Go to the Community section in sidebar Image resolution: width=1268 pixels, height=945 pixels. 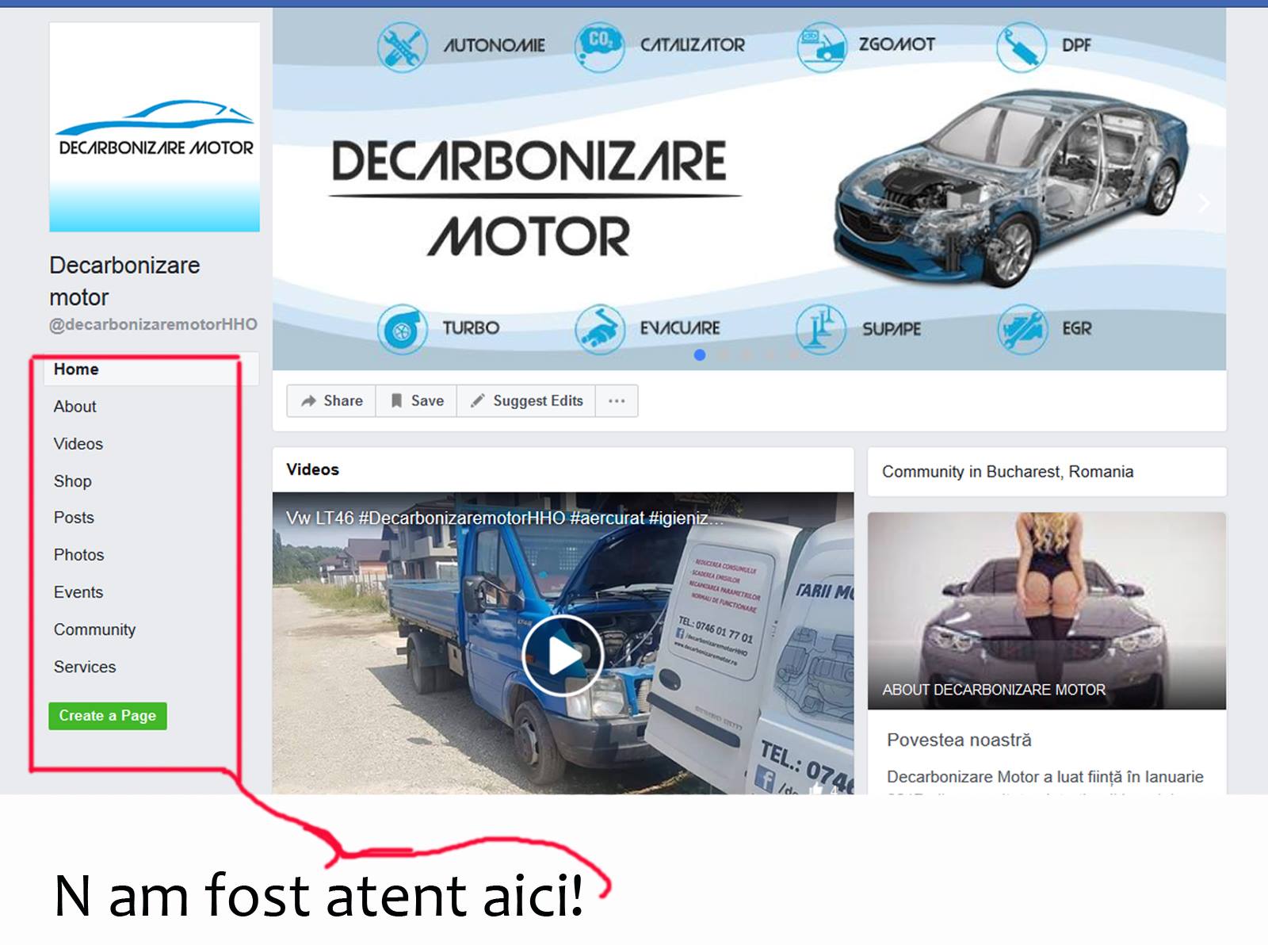pyautogui.click(x=94, y=629)
